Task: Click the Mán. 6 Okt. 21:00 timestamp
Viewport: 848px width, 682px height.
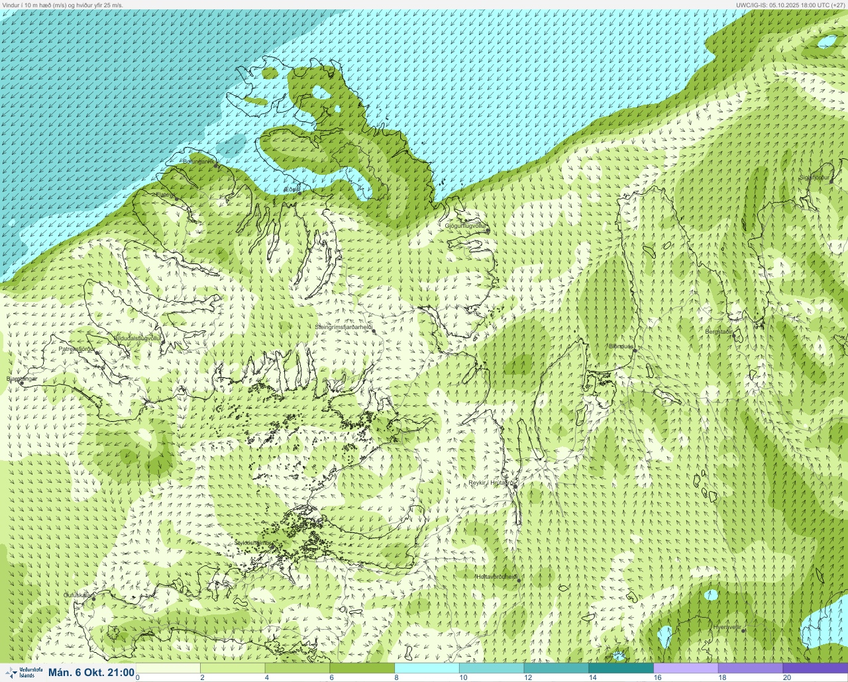Action: [91, 673]
